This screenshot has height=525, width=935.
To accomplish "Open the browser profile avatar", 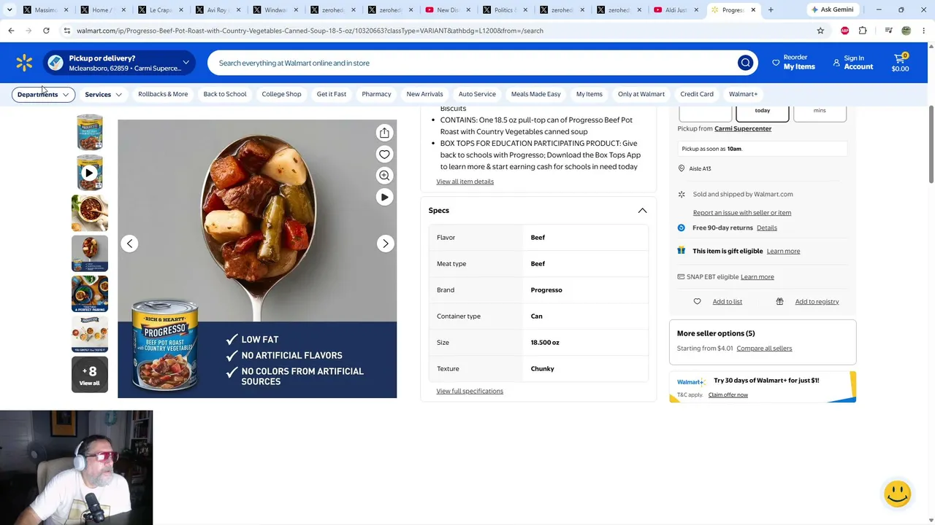I will (x=906, y=31).
